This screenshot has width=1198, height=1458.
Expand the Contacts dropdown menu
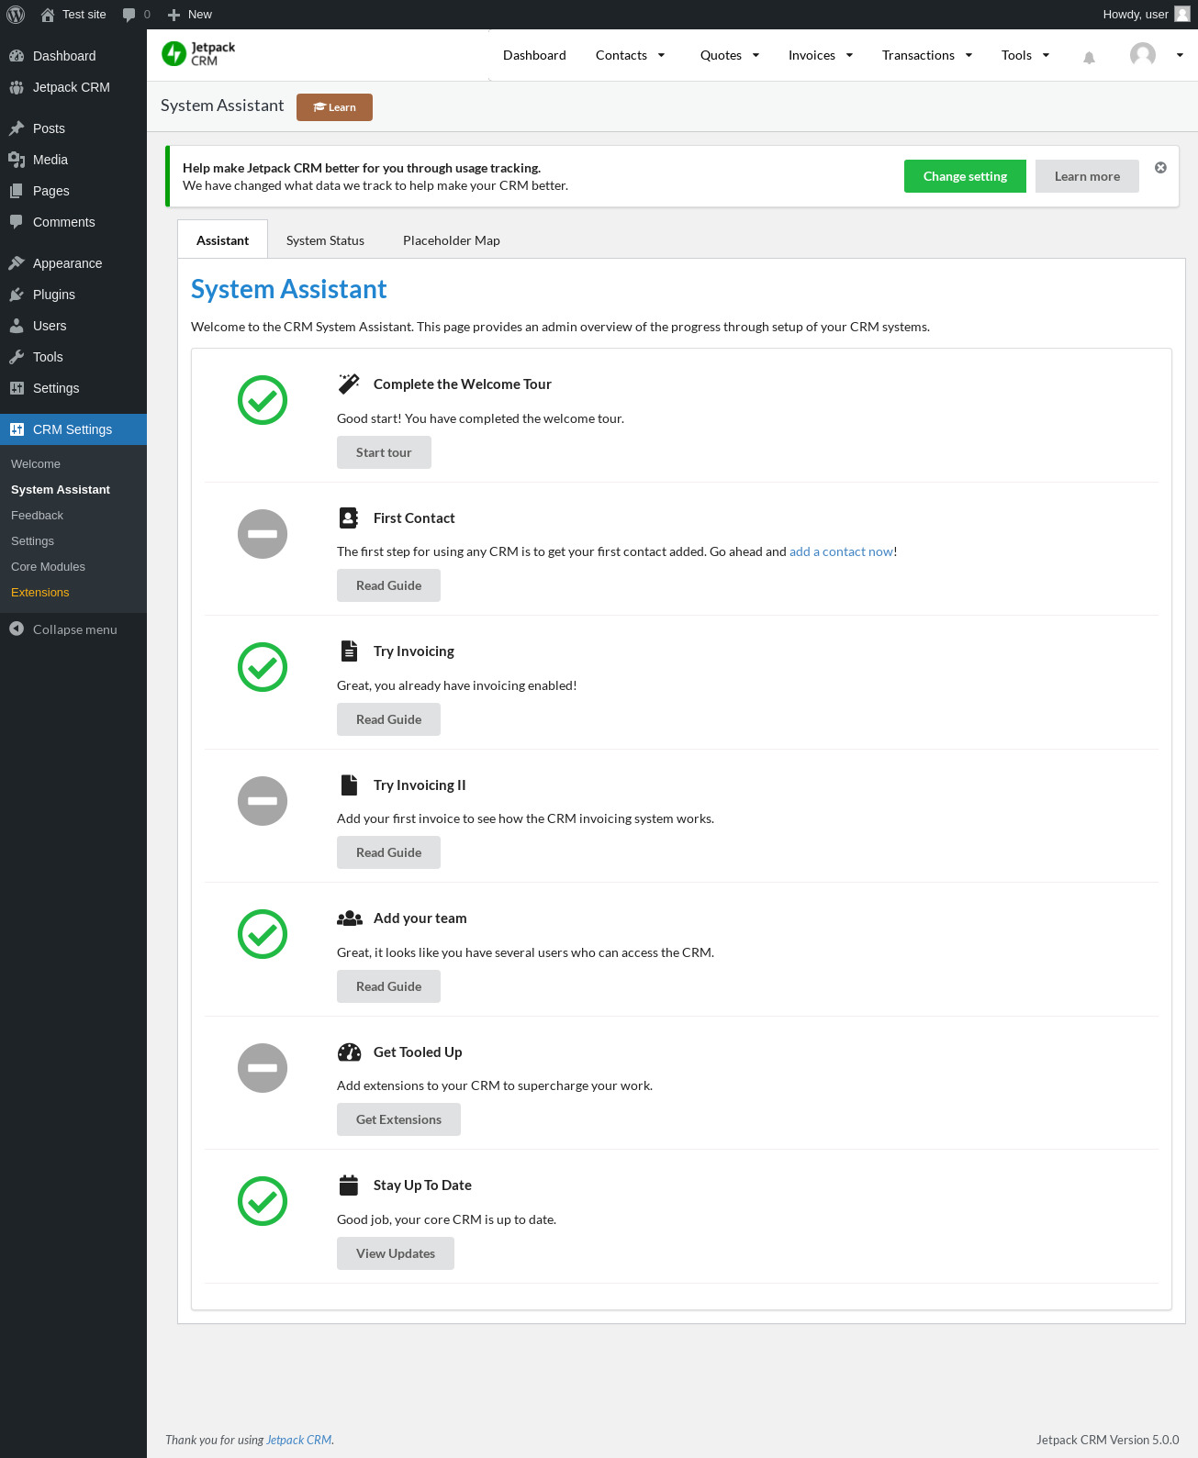pos(631,55)
